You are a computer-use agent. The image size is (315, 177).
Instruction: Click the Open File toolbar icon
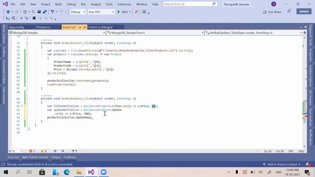[x=33, y=12]
